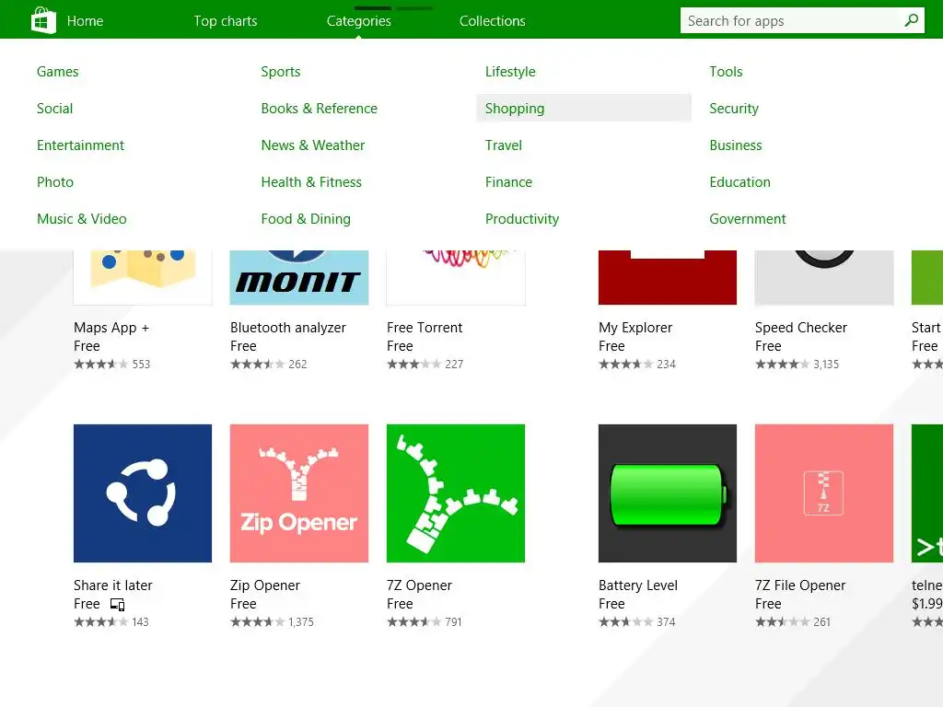Select Books & Reference category
The image size is (943, 707).
click(320, 109)
